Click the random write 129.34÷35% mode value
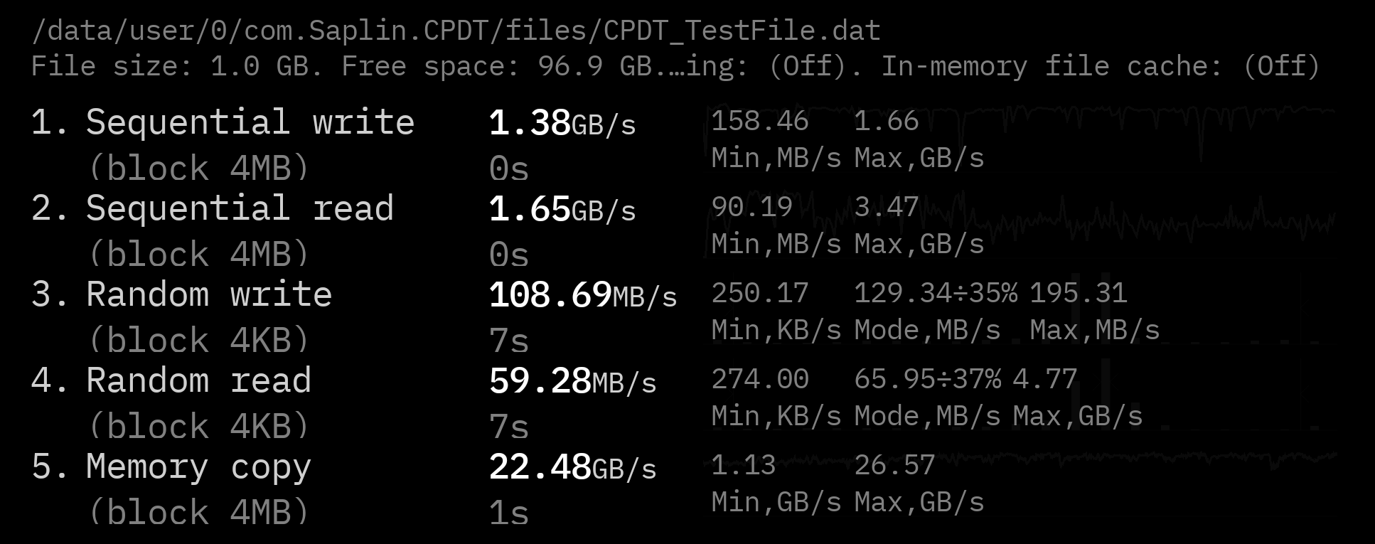 pyautogui.click(x=935, y=293)
